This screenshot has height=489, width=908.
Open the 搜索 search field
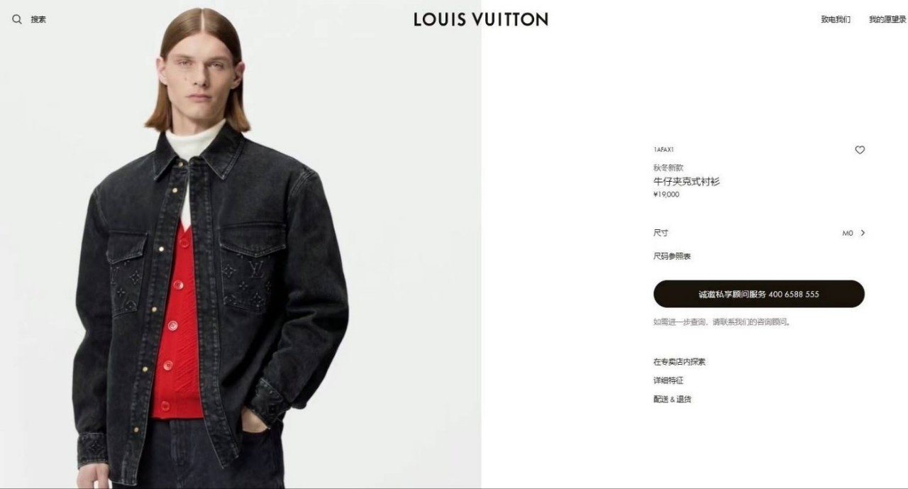pos(38,20)
